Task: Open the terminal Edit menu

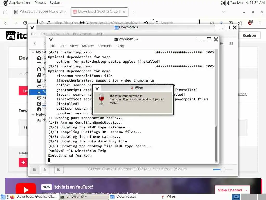Action: tap(62, 46)
